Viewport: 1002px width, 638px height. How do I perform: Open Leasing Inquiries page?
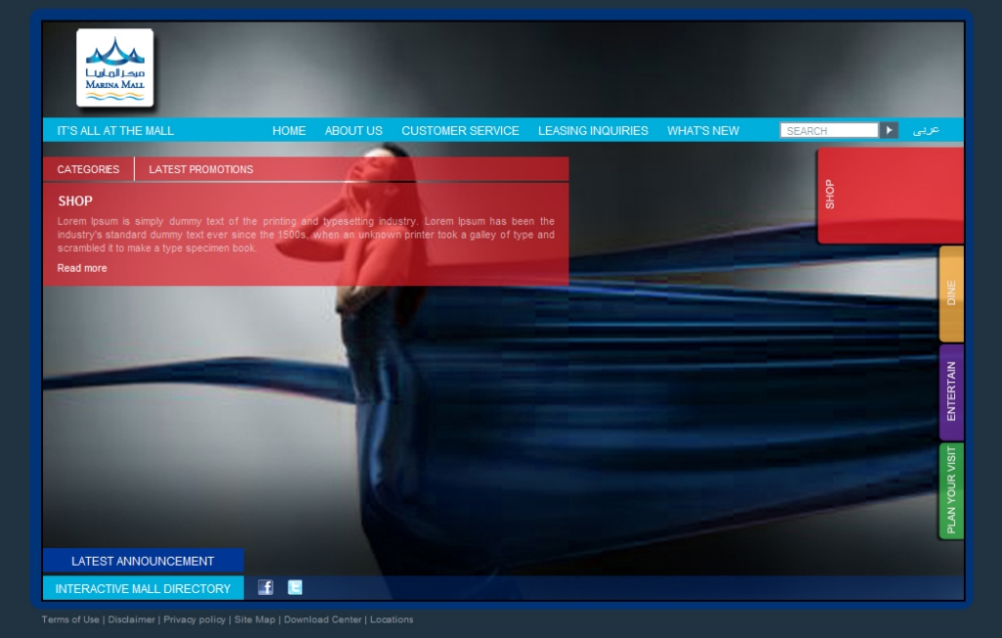(x=593, y=130)
